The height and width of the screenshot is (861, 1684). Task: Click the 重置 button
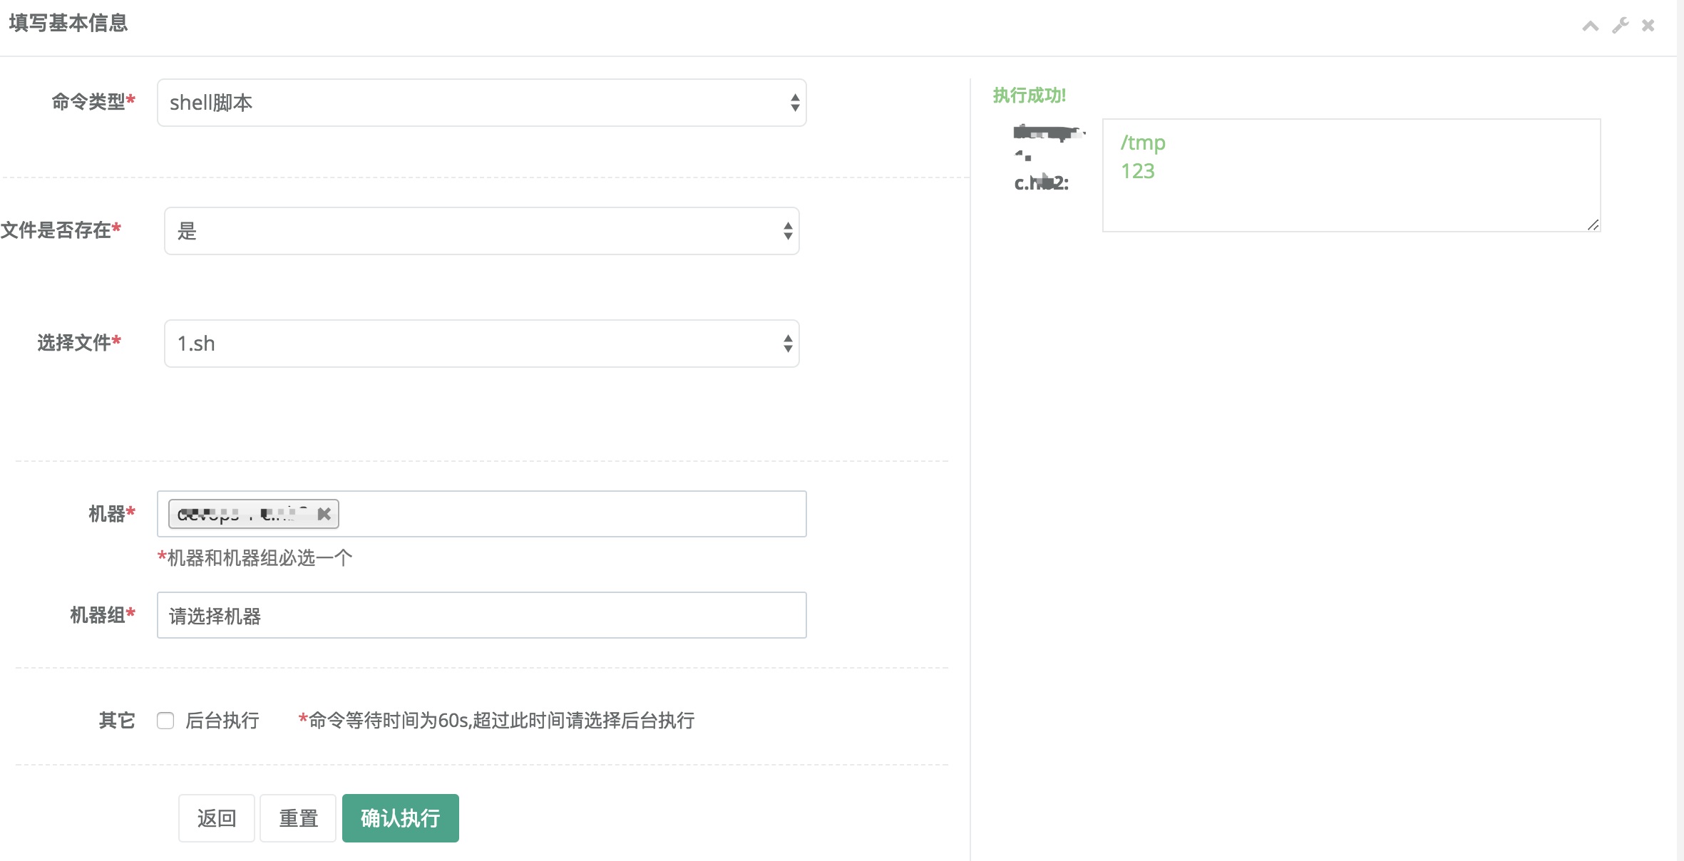pyautogui.click(x=298, y=818)
